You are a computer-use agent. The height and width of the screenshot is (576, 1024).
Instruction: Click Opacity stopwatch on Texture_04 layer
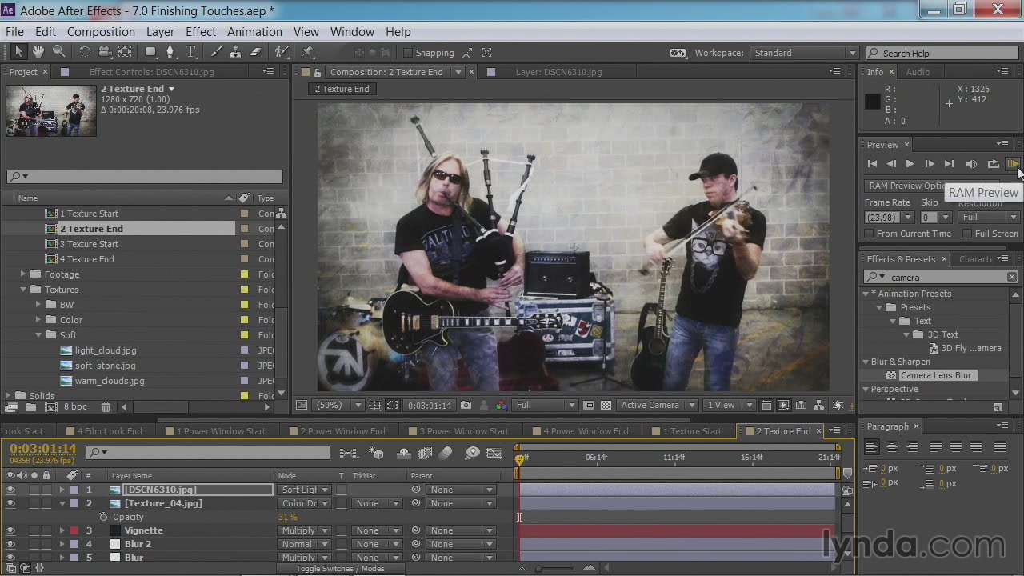pos(103,517)
